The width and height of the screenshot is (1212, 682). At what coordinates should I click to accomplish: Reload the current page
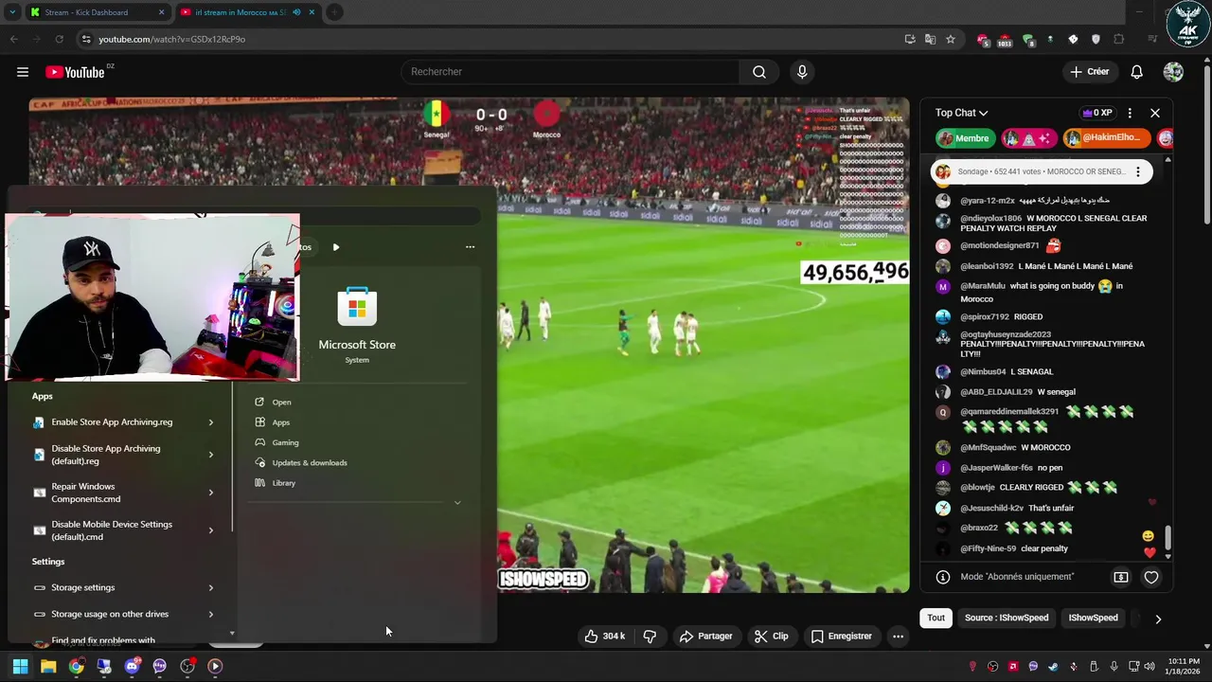point(59,39)
